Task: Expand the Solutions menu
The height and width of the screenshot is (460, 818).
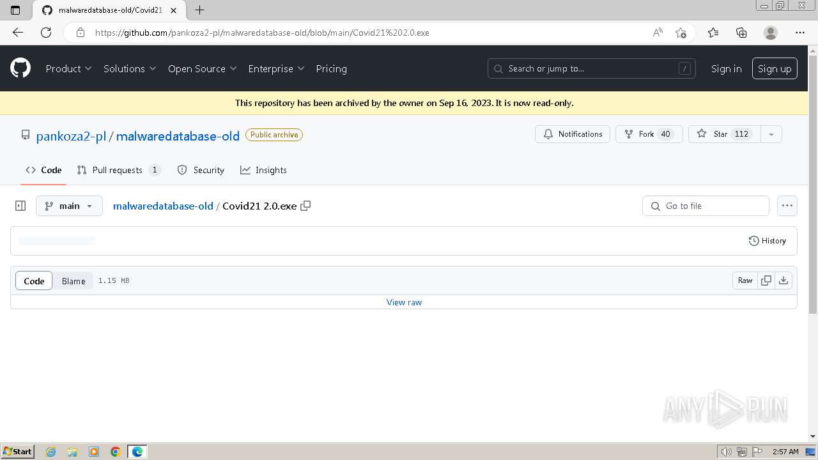Action: click(130, 68)
